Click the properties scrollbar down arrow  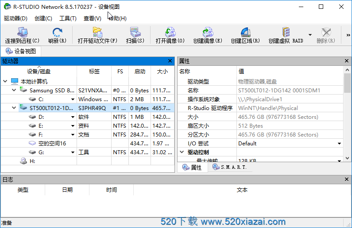click(x=347, y=158)
